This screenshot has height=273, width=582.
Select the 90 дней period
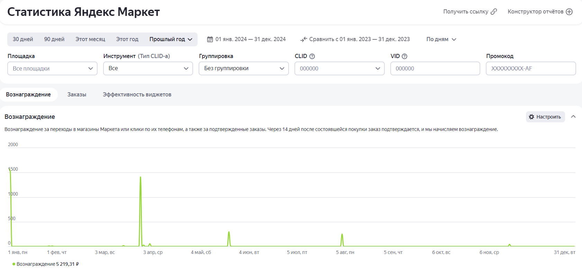pyautogui.click(x=54, y=39)
